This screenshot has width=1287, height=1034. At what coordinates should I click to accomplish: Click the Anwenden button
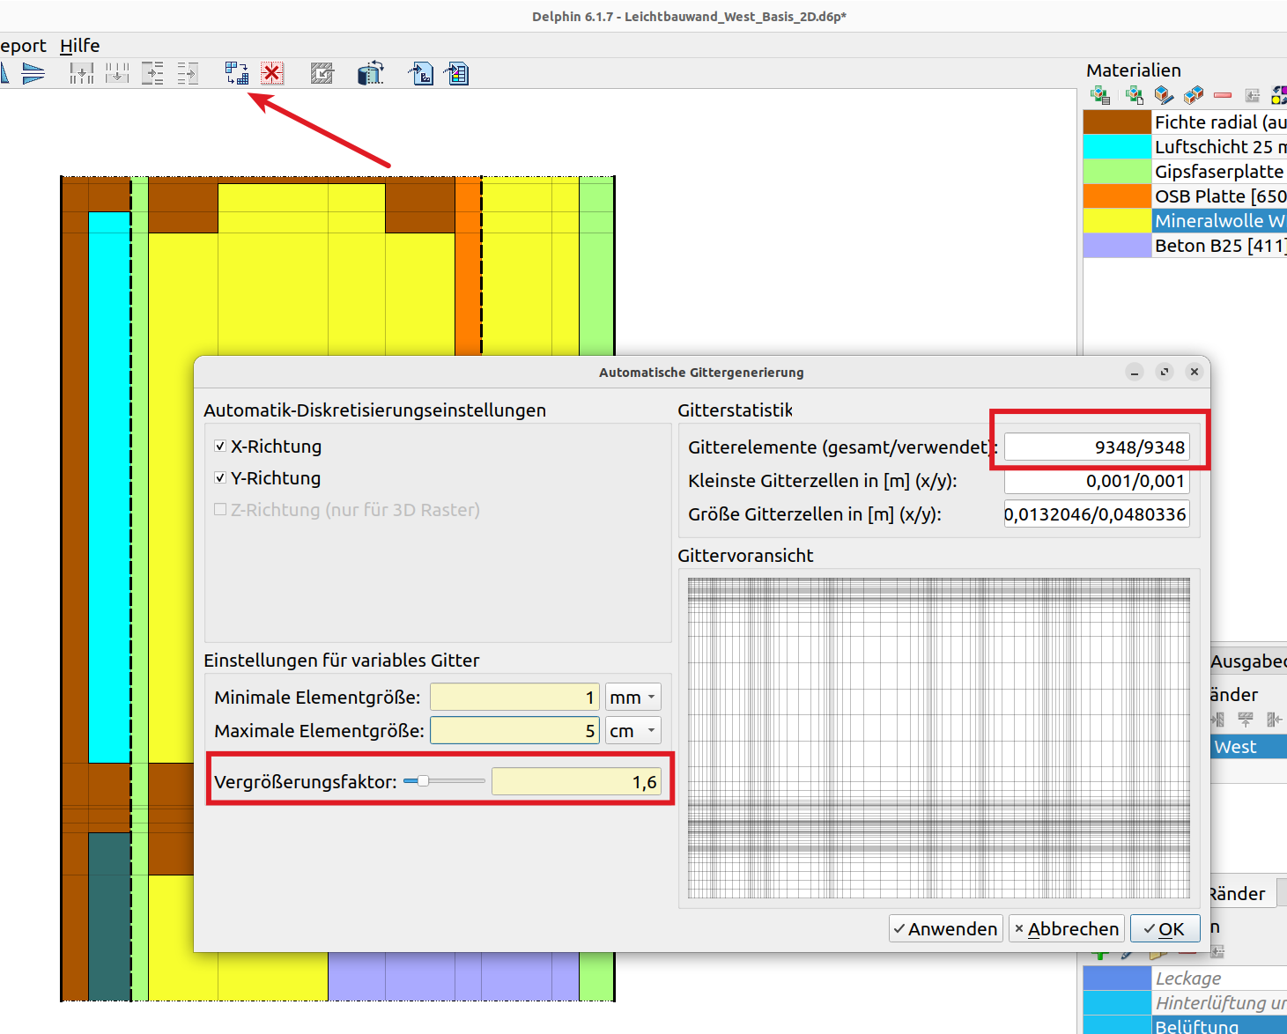(946, 929)
